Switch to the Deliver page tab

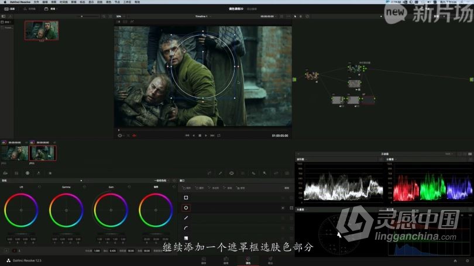tap(270, 261)
